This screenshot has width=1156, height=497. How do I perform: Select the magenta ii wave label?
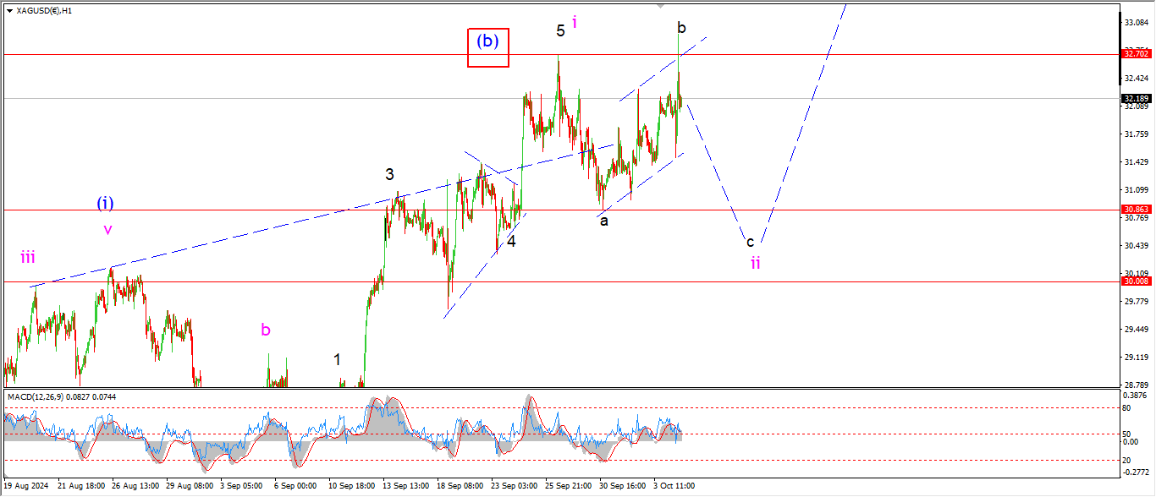756,263
